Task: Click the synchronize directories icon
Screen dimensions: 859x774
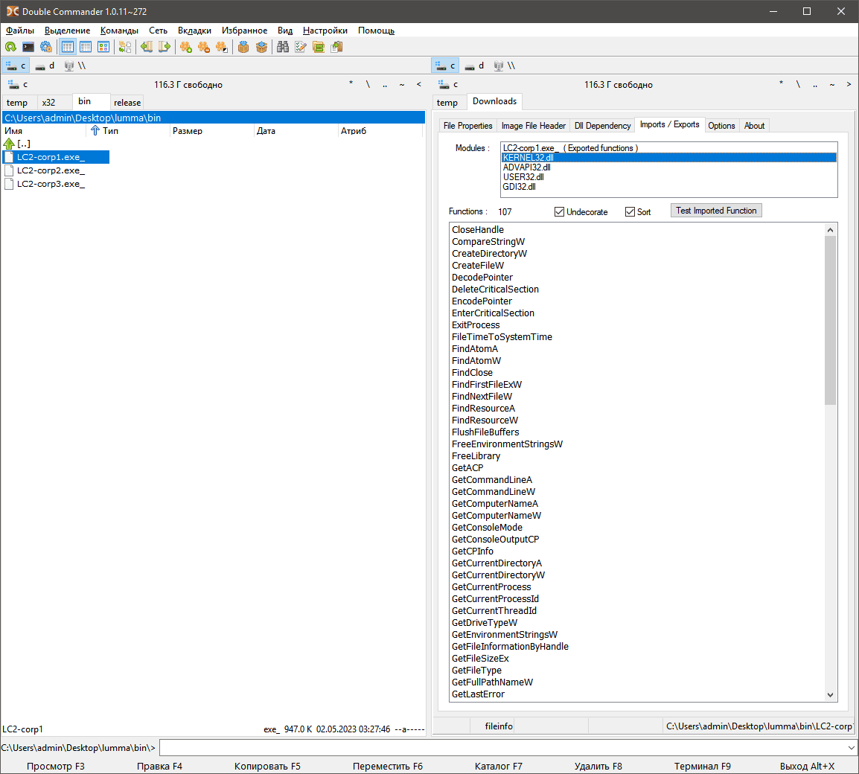Action: (x=319, y=47)
